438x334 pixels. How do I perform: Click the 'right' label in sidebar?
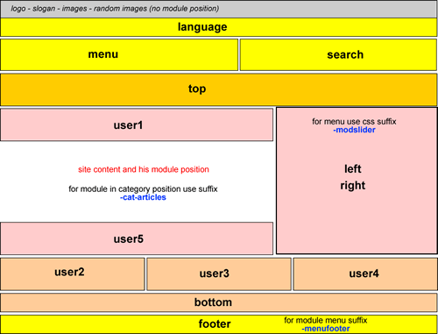353,186
